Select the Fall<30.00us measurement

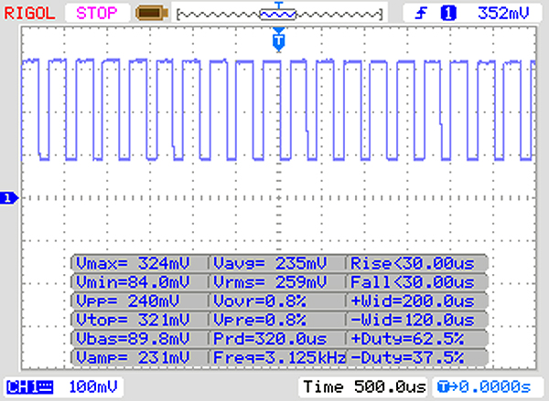pos(416,282)
